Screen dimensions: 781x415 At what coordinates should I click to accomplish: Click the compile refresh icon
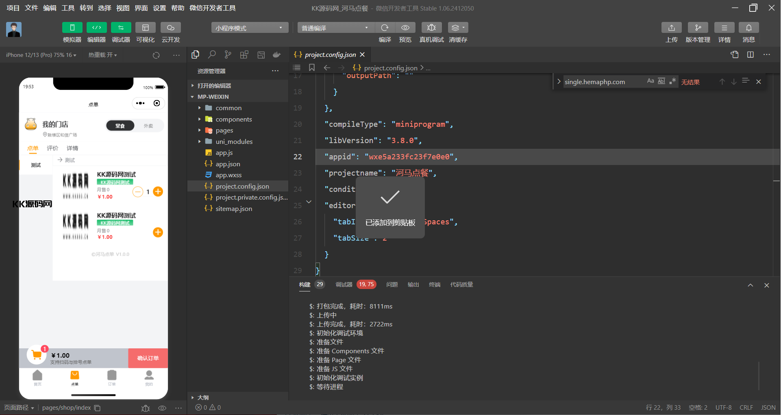(x=385, y=28)
